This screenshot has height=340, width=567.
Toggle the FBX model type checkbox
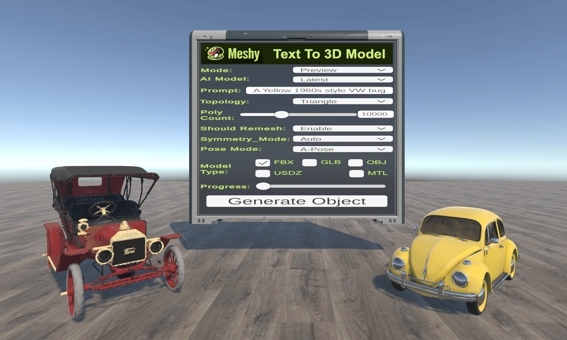click(263, 163)
